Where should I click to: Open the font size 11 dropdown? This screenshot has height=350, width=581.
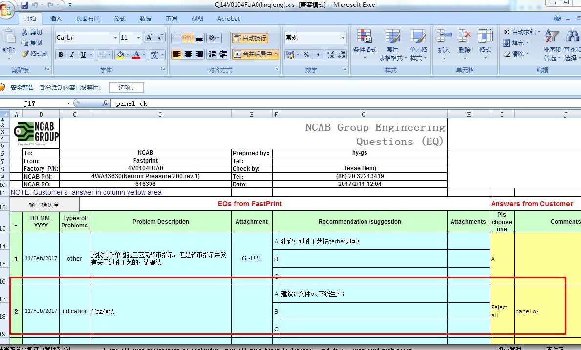pos(139,38)
